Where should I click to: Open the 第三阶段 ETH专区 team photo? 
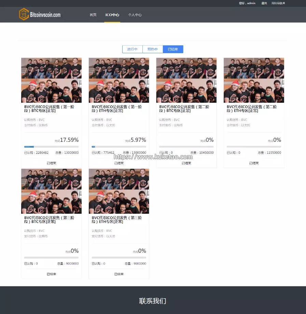[x=119, y=191]
